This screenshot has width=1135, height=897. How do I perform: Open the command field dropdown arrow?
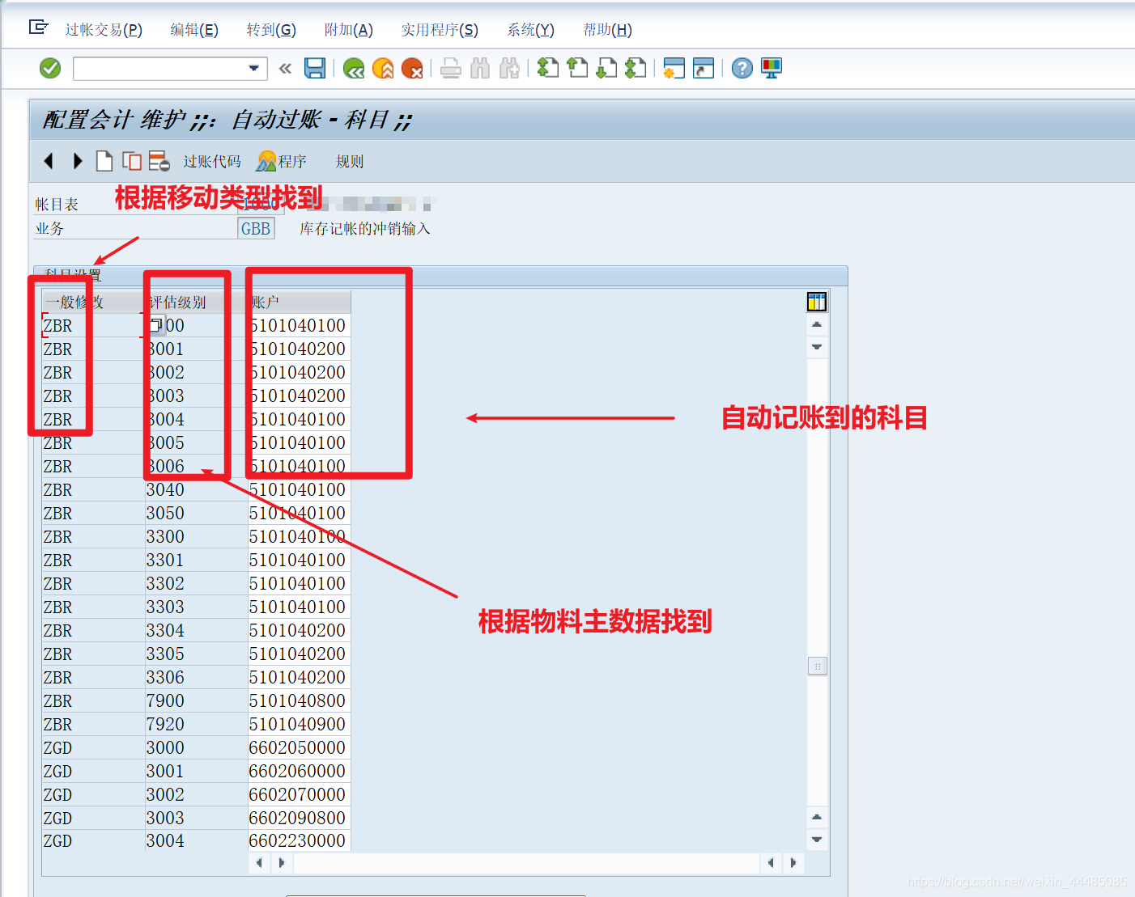tap(253, 69)
